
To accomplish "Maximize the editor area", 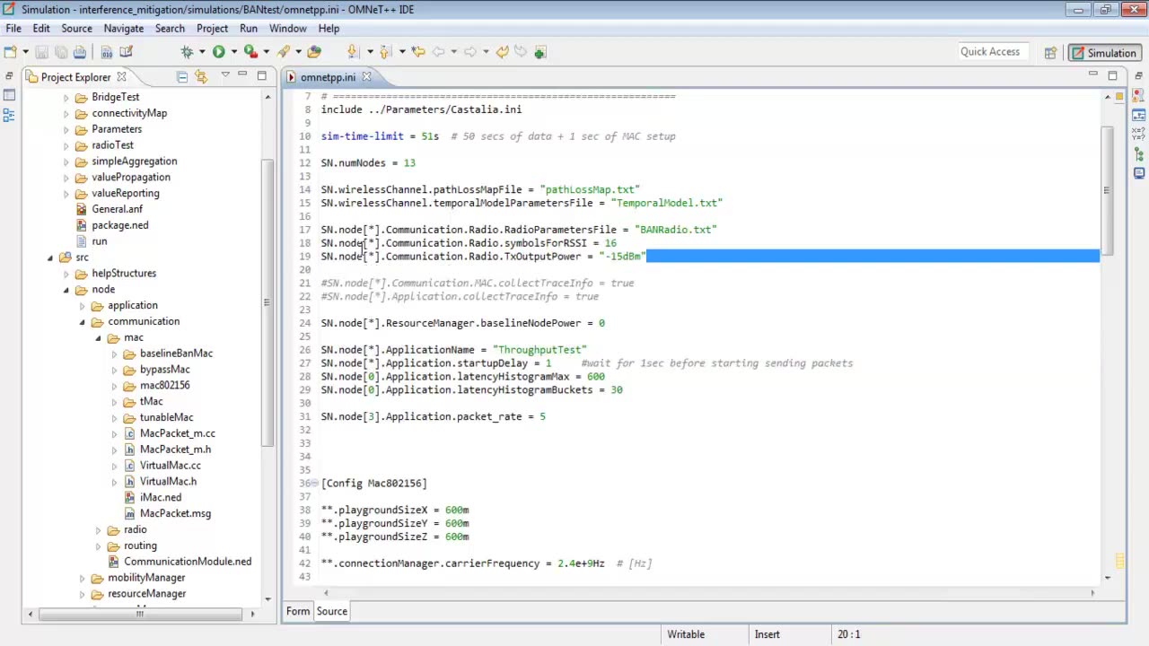I will 1113,75.
